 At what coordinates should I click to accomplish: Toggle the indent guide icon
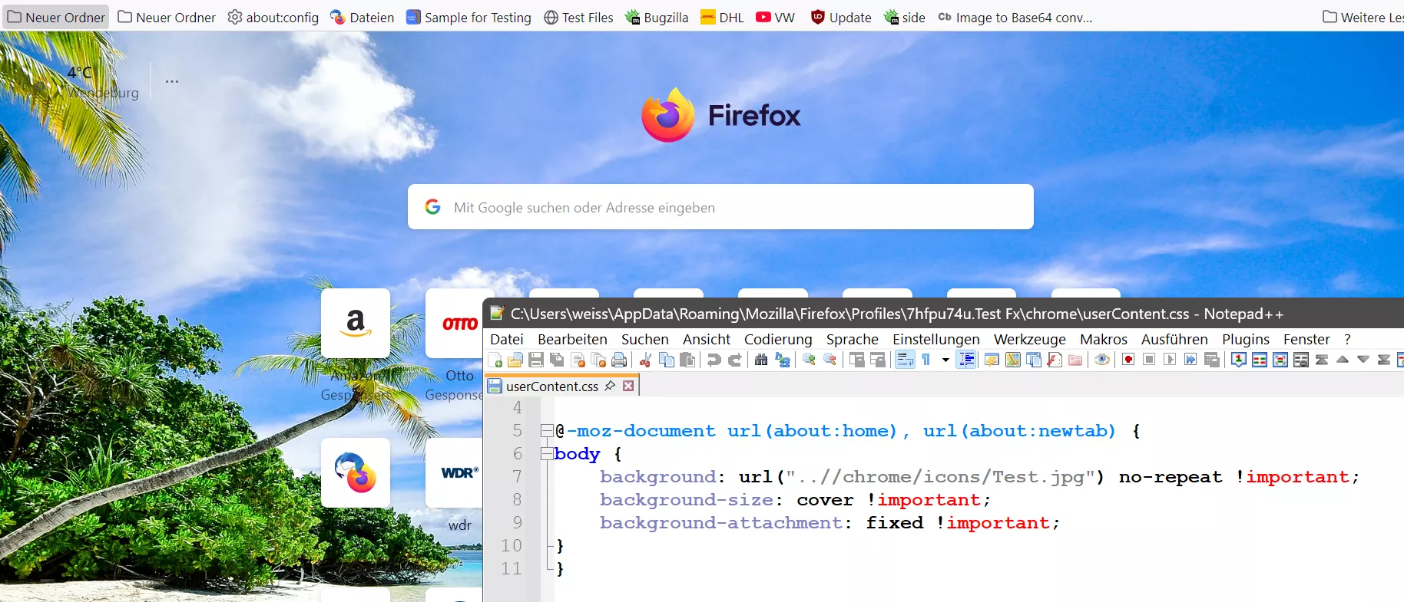point(966,360)
